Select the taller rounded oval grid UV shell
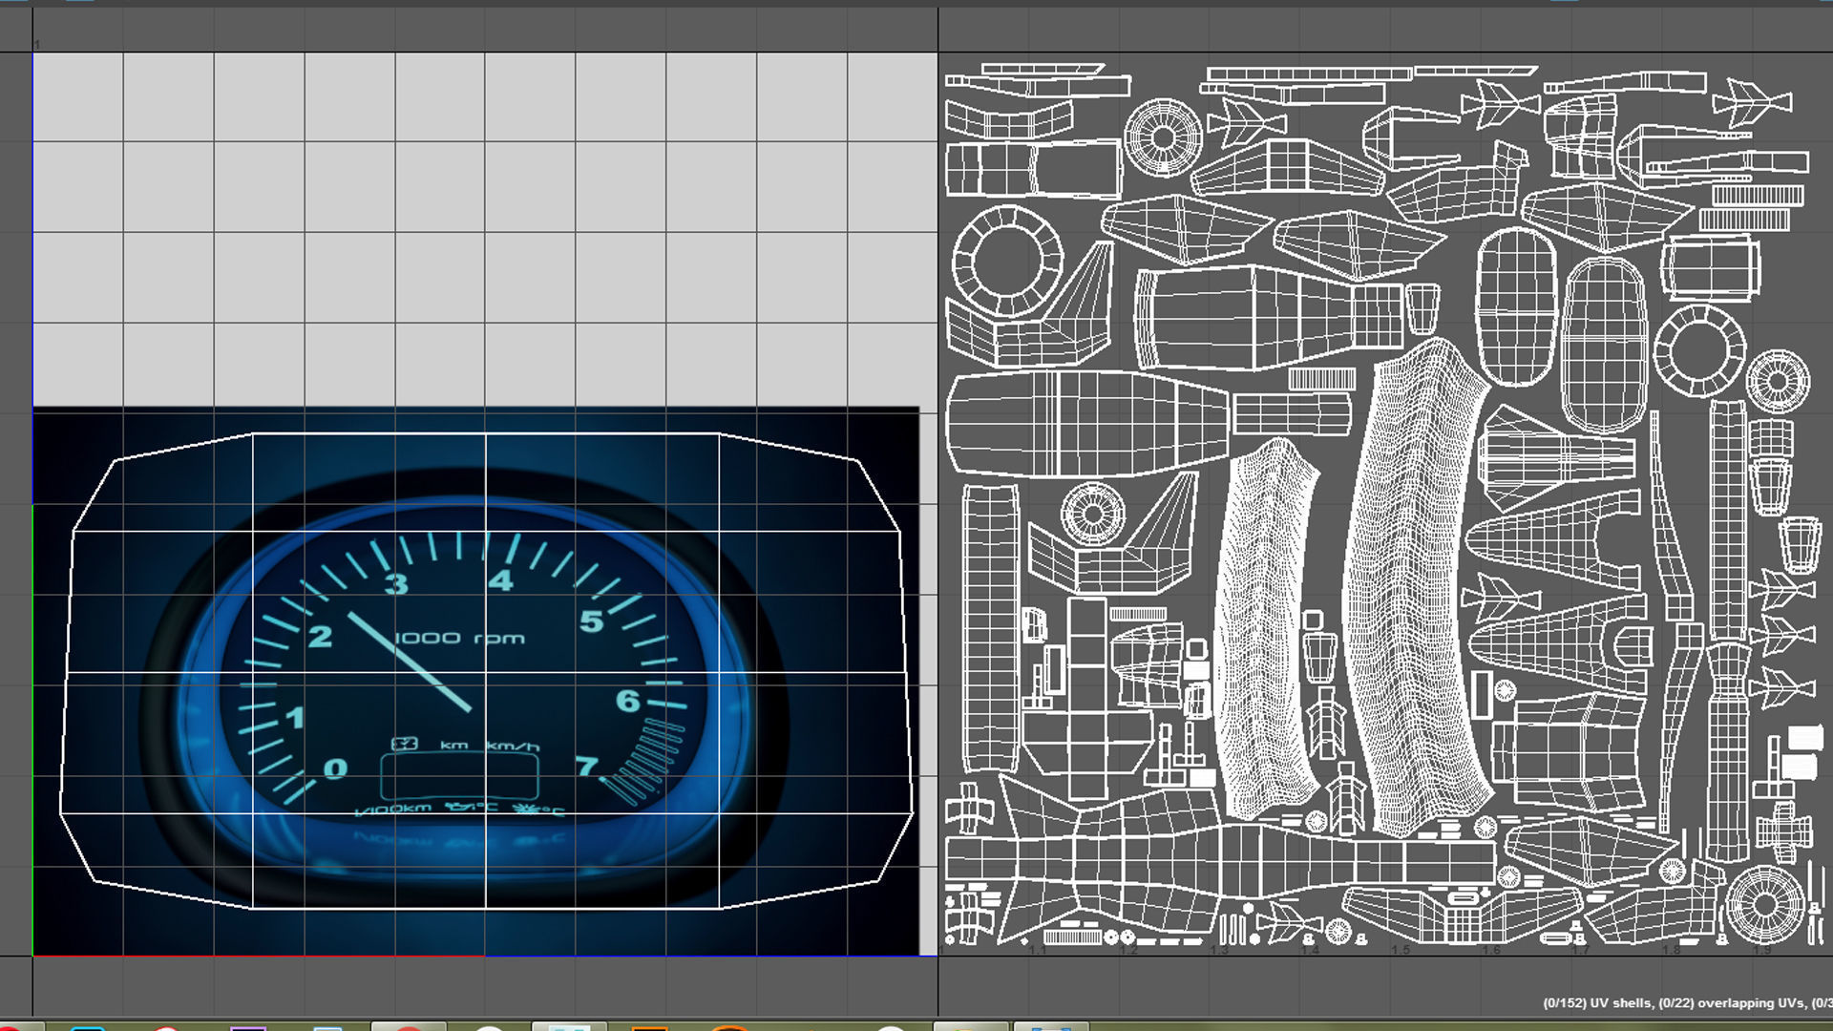Screen dimensions: 1833x1031 point(1604,344)
